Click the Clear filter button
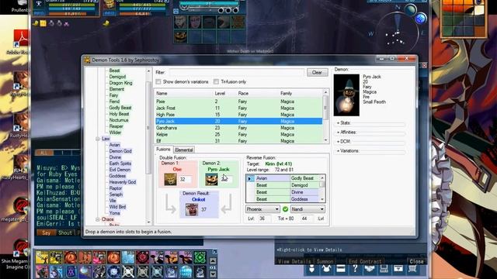Screen dimensions: 497x279 click(x=317, y=72)
